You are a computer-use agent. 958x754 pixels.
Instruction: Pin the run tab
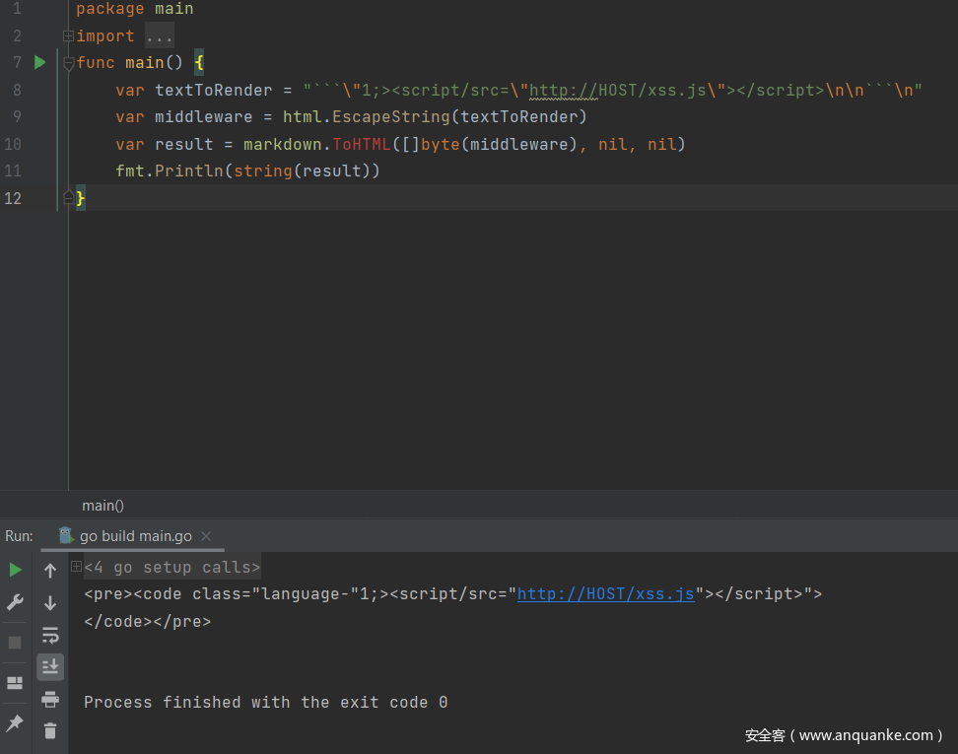15,723
